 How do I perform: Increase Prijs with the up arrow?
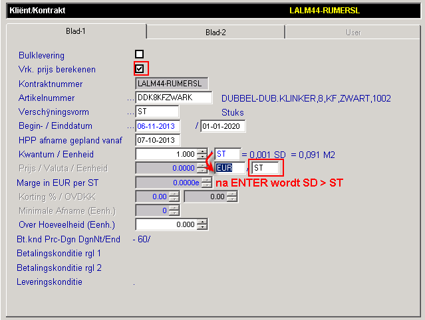202,165
